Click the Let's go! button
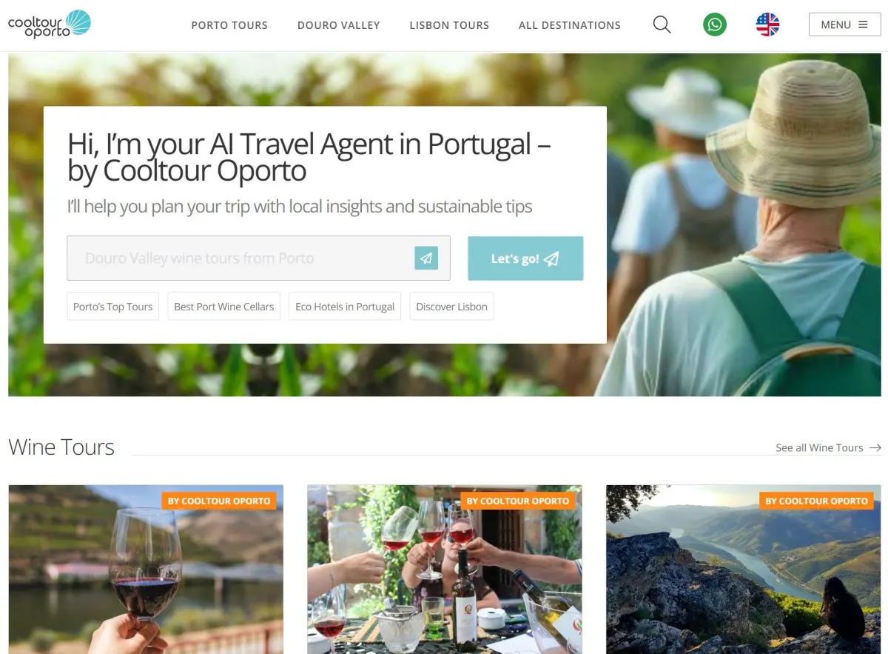This screenshot has height=654, width=888. [525, 258]
